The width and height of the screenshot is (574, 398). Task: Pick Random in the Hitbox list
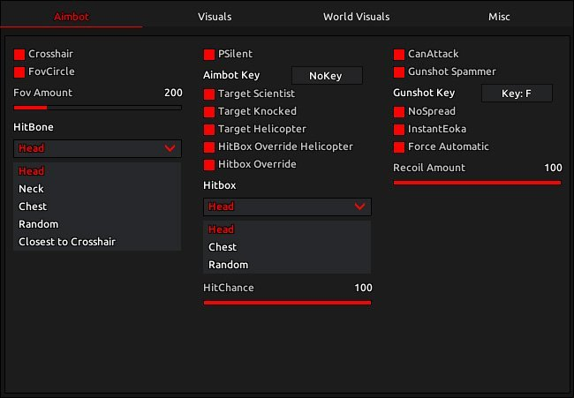point(228,265)
